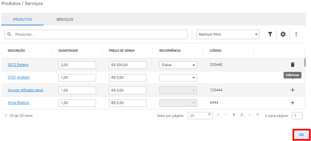Open the items per page dropdown
The image size is (311, 141).
pyautogui.click(x=200, y=116)
